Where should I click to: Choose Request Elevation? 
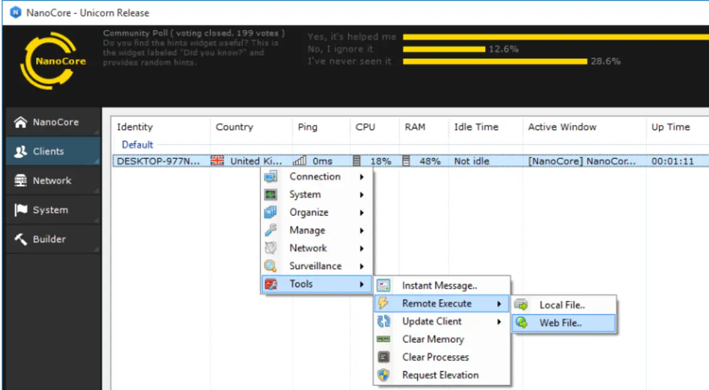click(441, 375)
